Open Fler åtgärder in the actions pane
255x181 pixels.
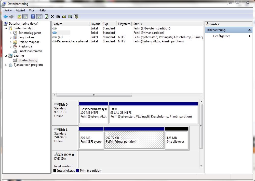pyautogui.click(x=221, y=36)
